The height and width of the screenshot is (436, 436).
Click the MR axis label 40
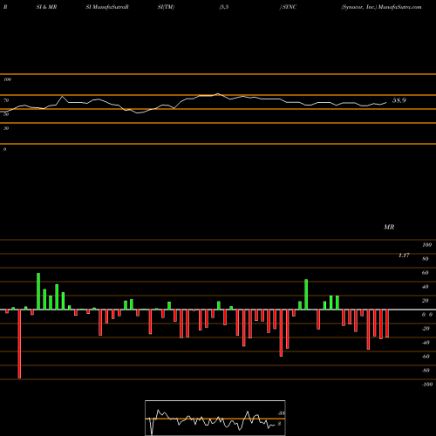coord(426,287)
